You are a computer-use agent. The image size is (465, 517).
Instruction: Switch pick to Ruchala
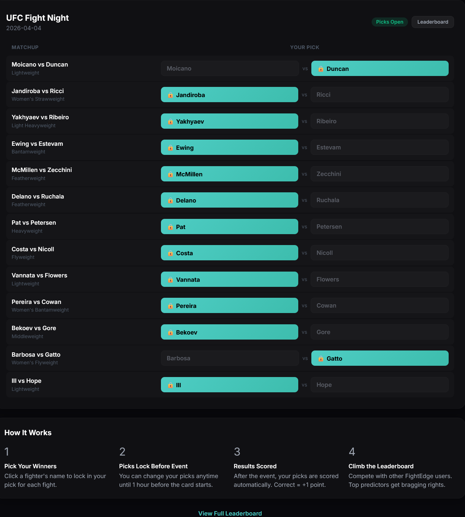pos(380,200)
